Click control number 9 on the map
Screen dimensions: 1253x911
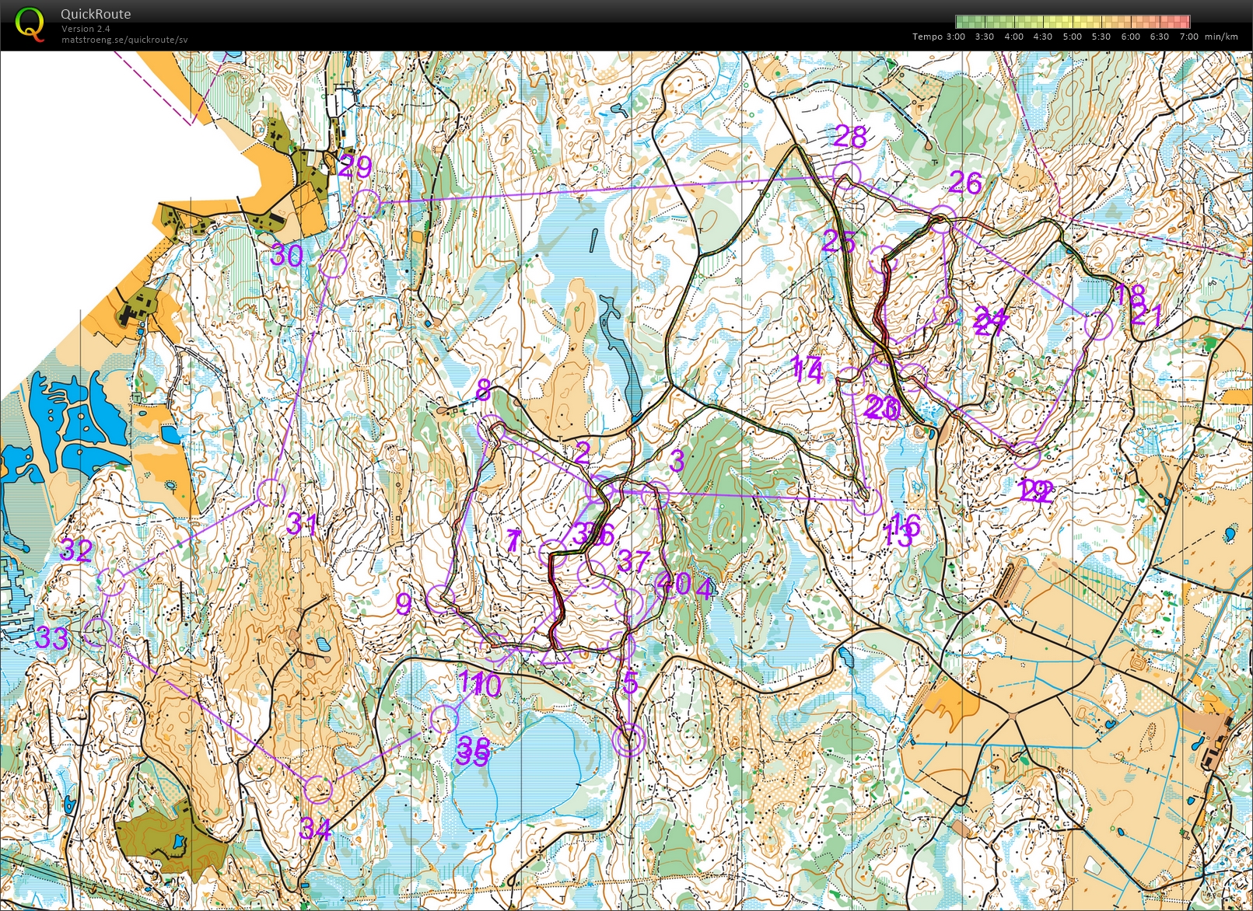point(403,603)
